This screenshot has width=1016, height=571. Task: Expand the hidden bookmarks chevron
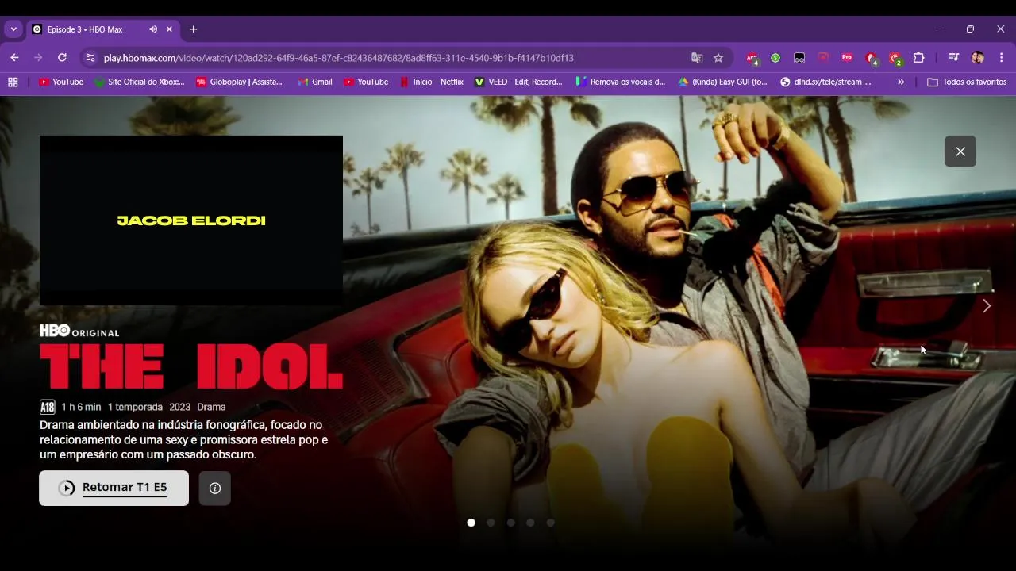point(901,82)
